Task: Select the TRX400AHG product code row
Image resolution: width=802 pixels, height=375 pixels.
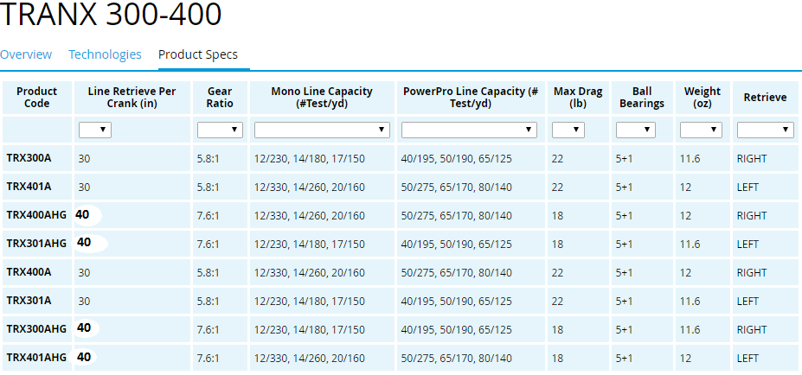Action: [x=36, y=216]
